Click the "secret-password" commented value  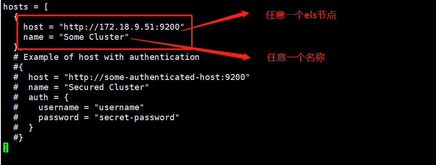(x=137, y=117)
